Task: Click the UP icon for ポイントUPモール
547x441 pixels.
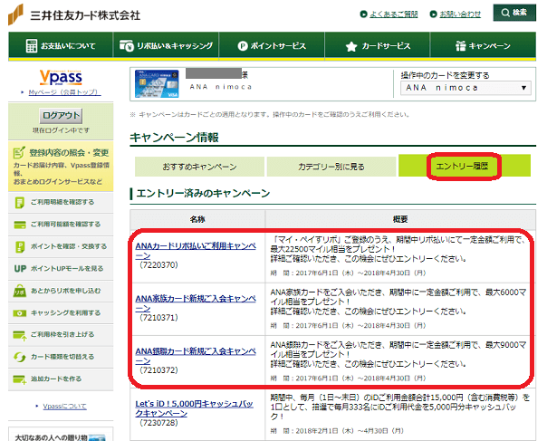Action: coord(20,269)
